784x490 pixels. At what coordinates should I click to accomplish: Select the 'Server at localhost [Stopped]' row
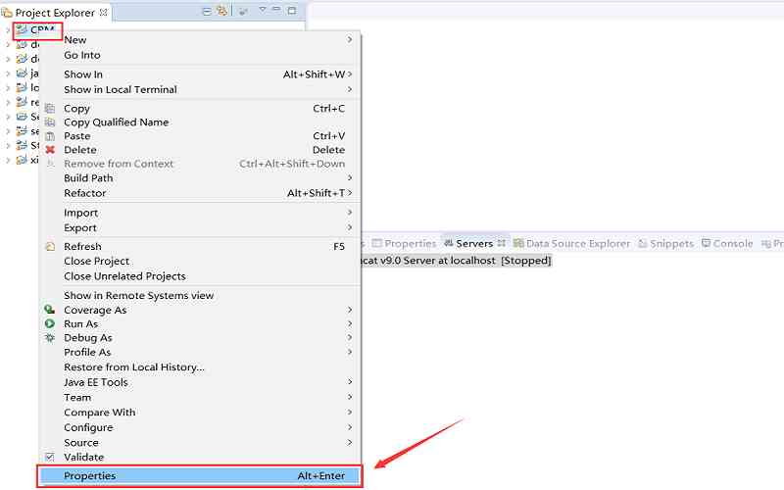tap(456, 261)
